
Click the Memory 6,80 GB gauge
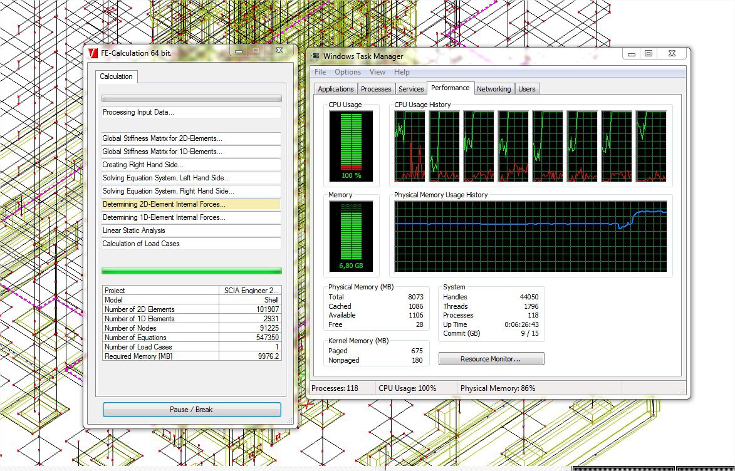coord(351,237)
